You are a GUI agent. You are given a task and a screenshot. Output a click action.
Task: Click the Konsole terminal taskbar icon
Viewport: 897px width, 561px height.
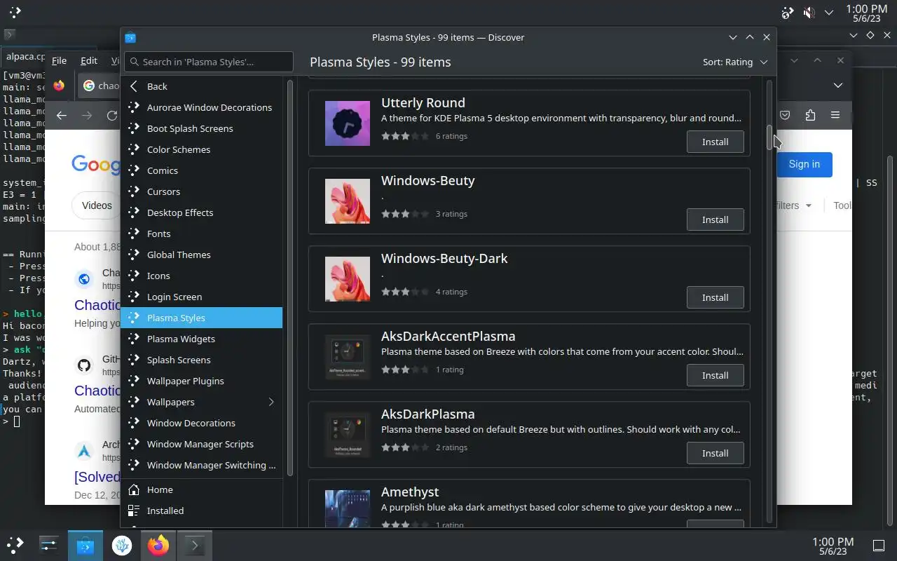click(194, 545)
